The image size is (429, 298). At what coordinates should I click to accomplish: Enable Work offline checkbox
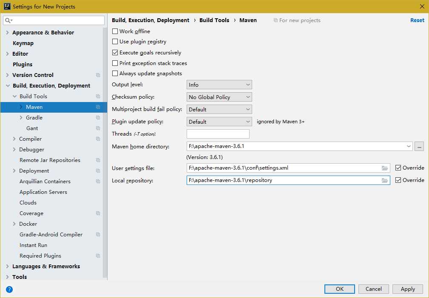click(x=115, y=31)
